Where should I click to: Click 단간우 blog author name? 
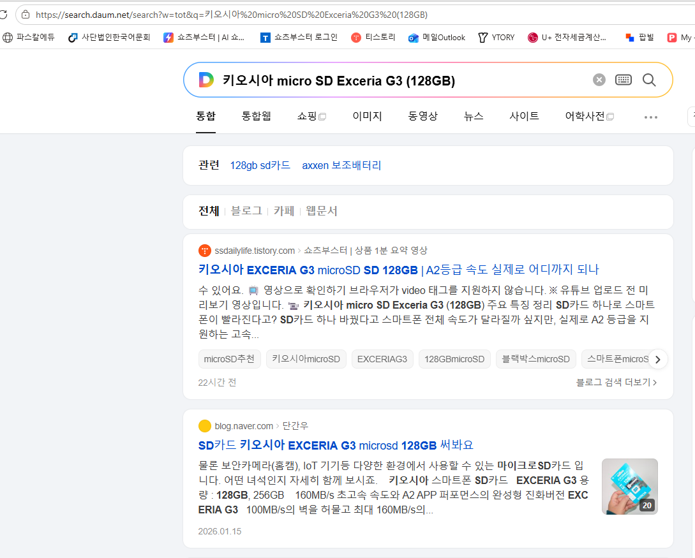(295, 426)
